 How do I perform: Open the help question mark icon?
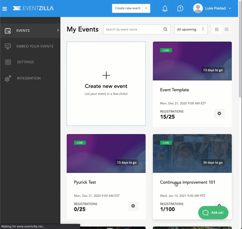pos(180,8)
